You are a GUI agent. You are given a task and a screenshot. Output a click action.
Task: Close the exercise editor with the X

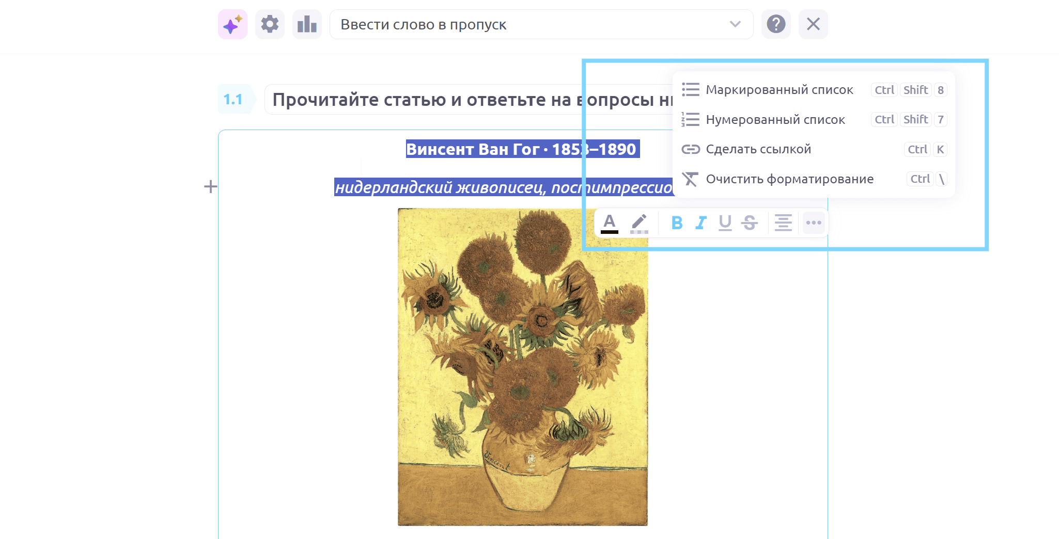[x=813, y=24]
